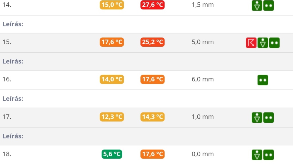Click the two-dot rain icon in row 14
The width and height of the screenshot is (293, 164).
click(x=268, y=5)
